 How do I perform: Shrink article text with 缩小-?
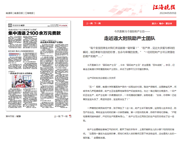pyautogui.click(x=161, y=24)
